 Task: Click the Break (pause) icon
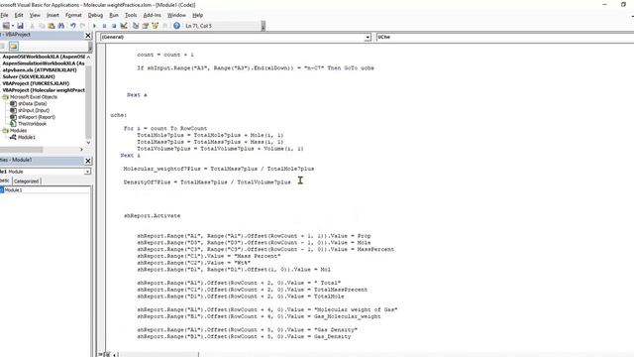tap(104, 26)
